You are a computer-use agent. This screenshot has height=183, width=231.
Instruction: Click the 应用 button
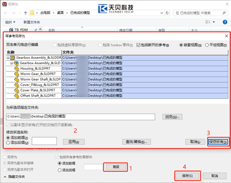[x=74, y=142]
